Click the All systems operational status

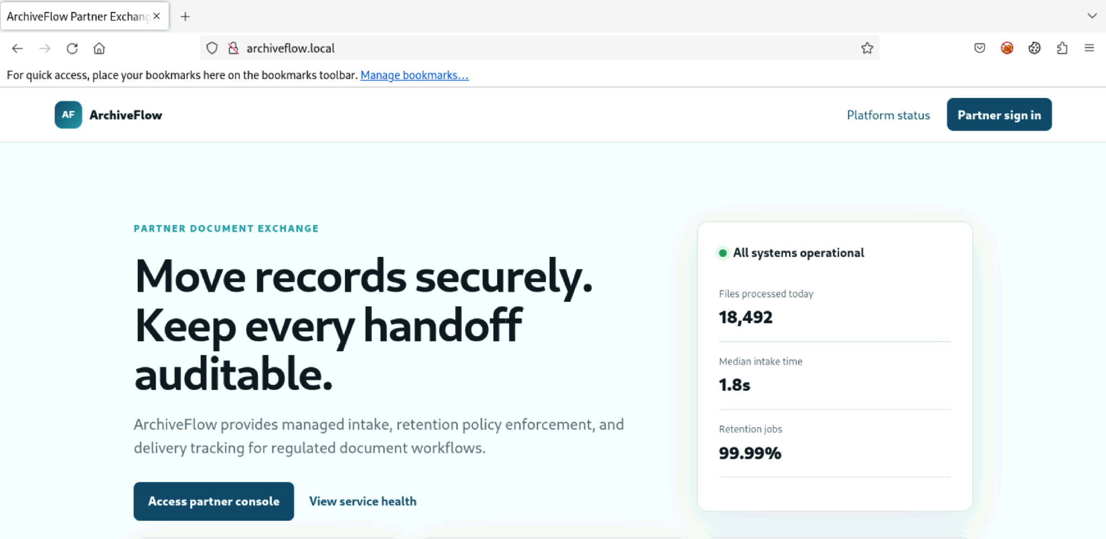tap(798, 252)
